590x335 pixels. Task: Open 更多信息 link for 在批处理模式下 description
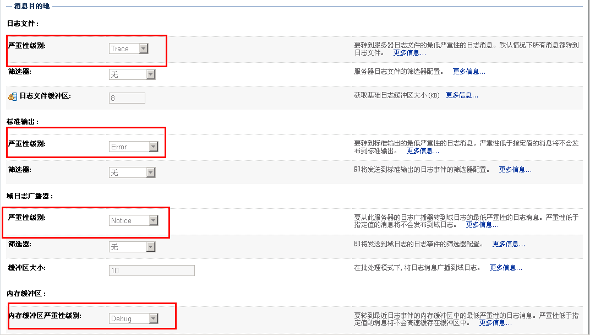[x=506, y=268]
